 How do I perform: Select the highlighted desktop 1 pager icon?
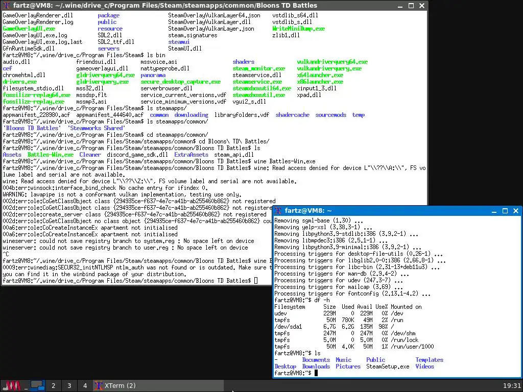pyautogui.click(x=38, y=386)
